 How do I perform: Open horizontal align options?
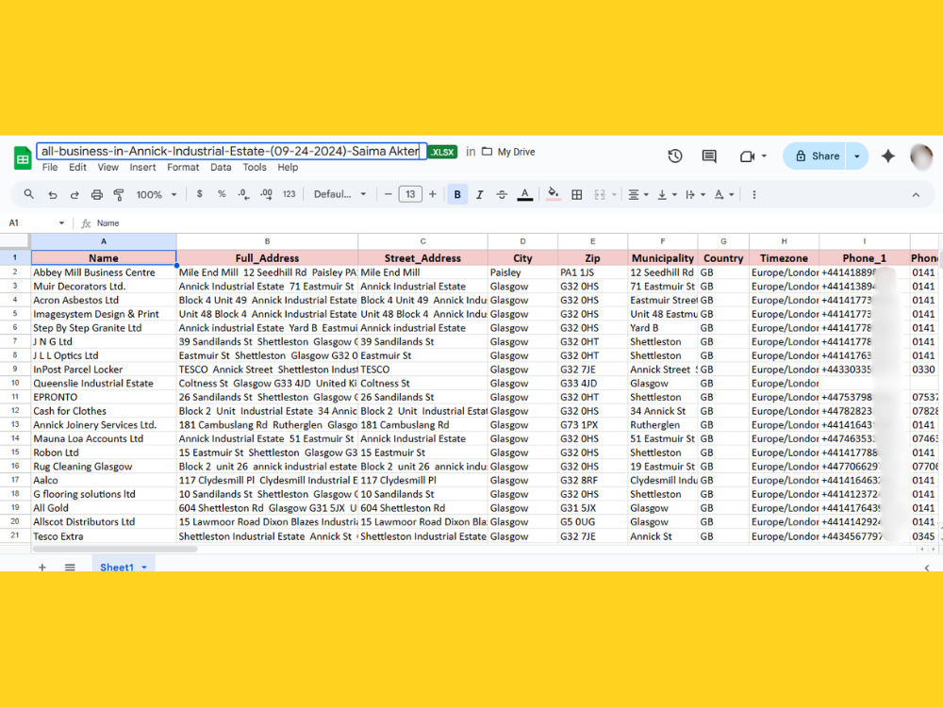[637, 194]
